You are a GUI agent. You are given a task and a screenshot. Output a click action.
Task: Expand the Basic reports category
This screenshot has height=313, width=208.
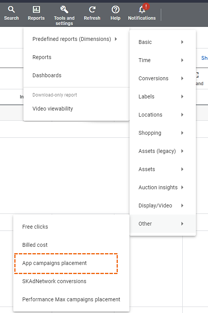click(x=163, y=42)
